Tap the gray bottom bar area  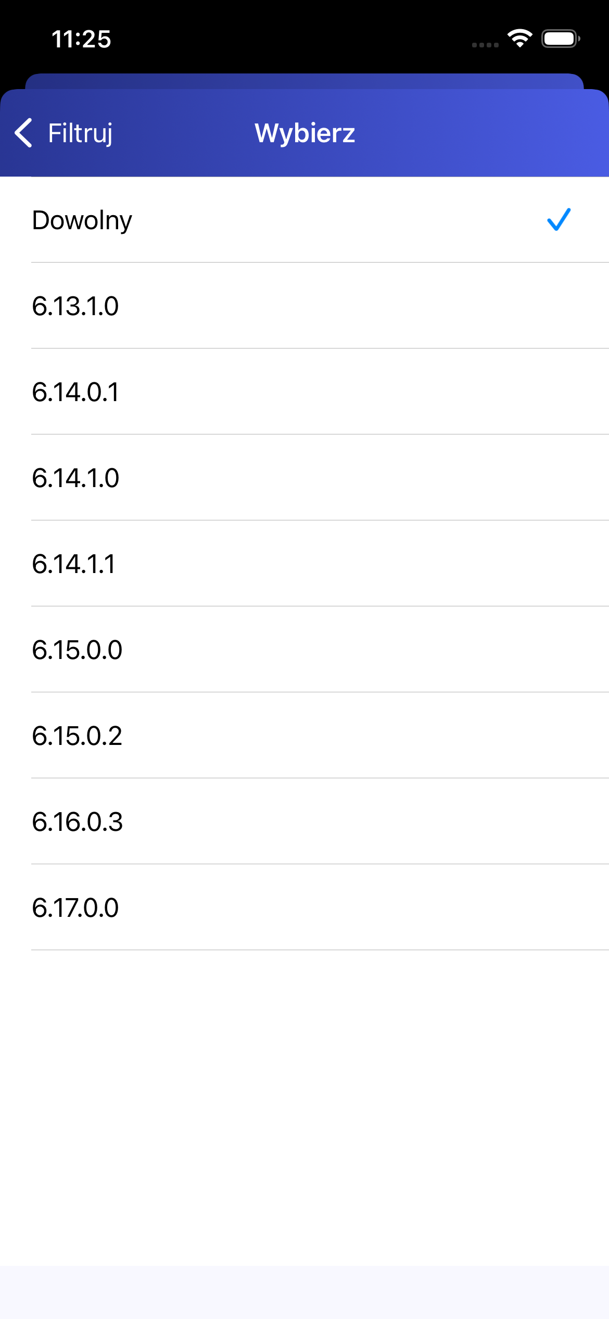pyautogui.click(x=304, y=1292)
